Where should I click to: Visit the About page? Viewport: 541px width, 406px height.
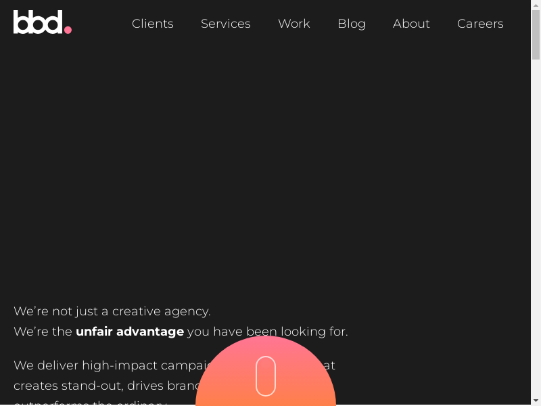411,24
